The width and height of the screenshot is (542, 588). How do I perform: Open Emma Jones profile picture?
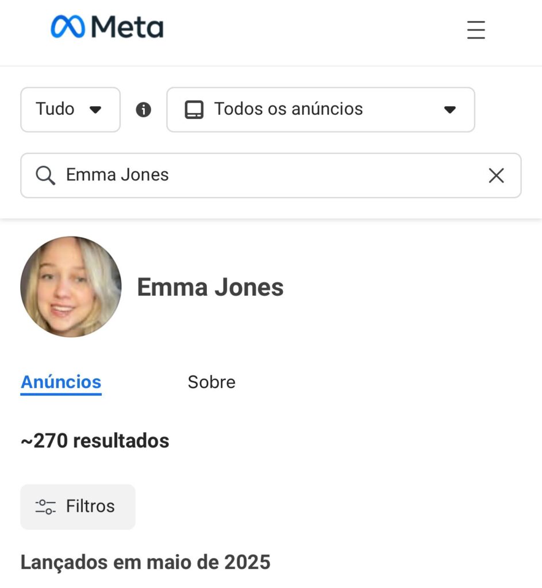71,287
